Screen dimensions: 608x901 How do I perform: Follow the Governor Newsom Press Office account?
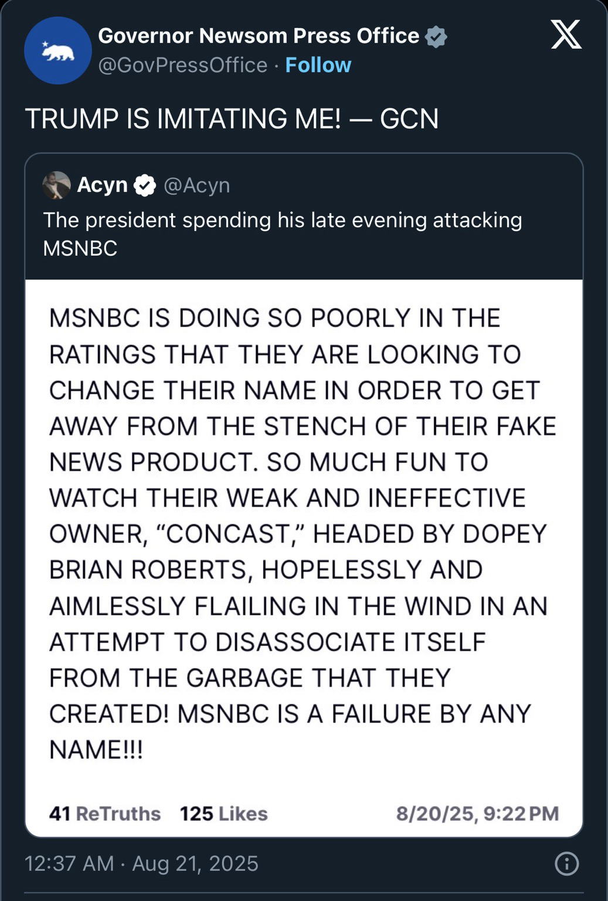318,65
